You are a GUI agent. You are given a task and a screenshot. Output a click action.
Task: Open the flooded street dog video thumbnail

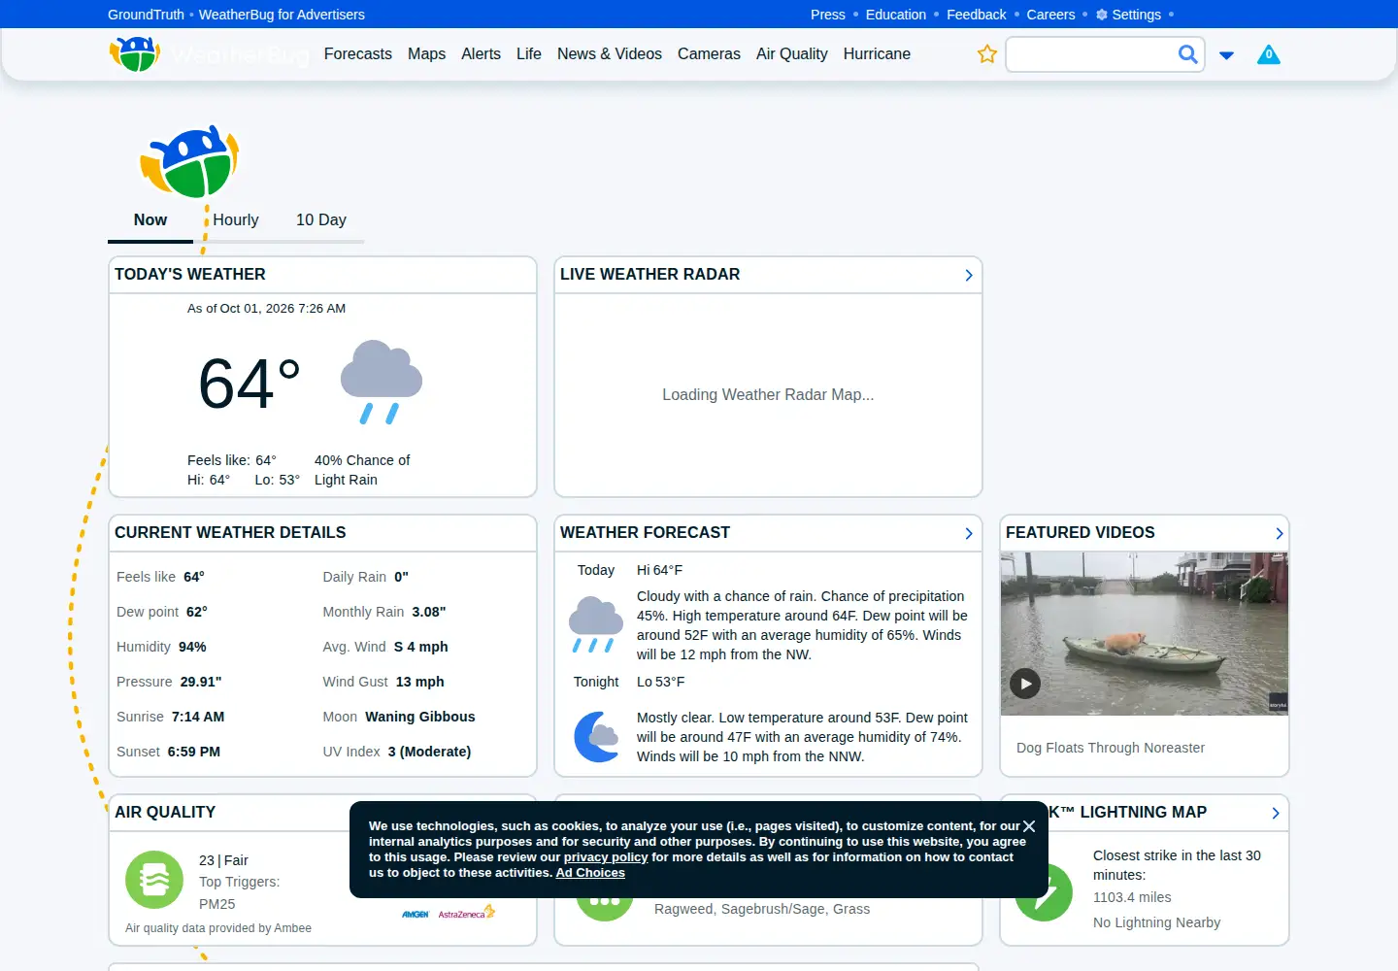(1145, 634)
